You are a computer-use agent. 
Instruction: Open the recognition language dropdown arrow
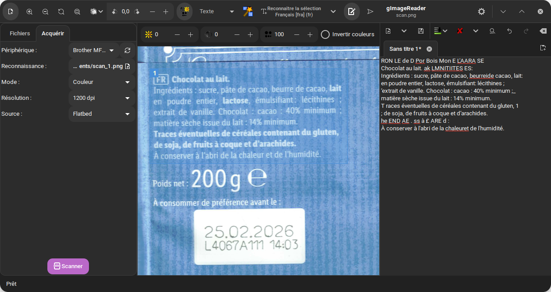click(x=333, y=11)
